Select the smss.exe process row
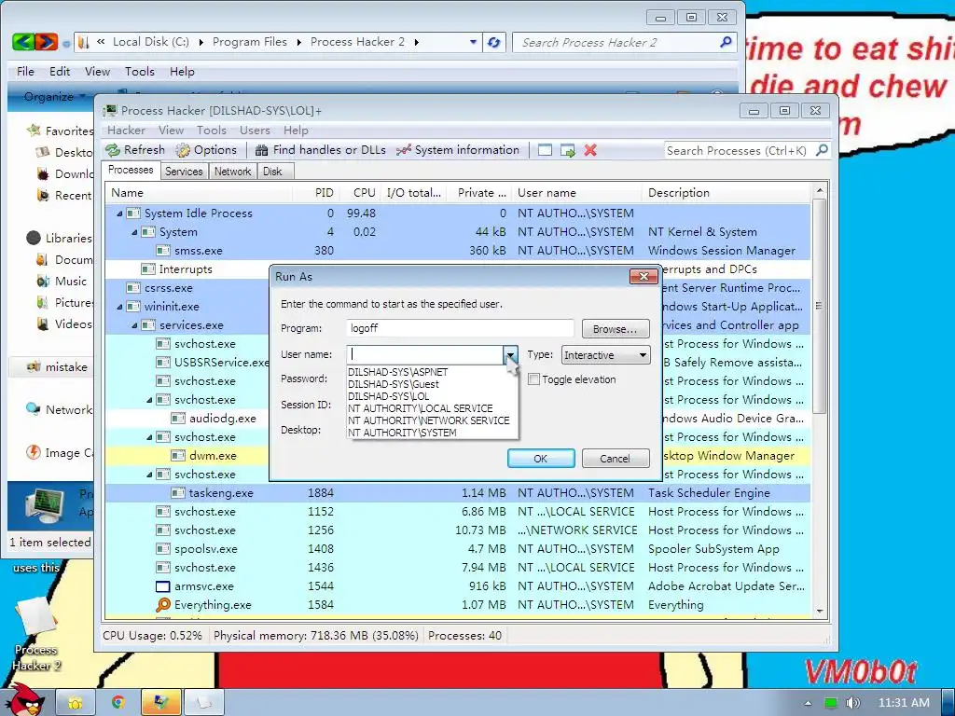Image resolution: width=955 pixels, height=716 pixels. [457, 251]
